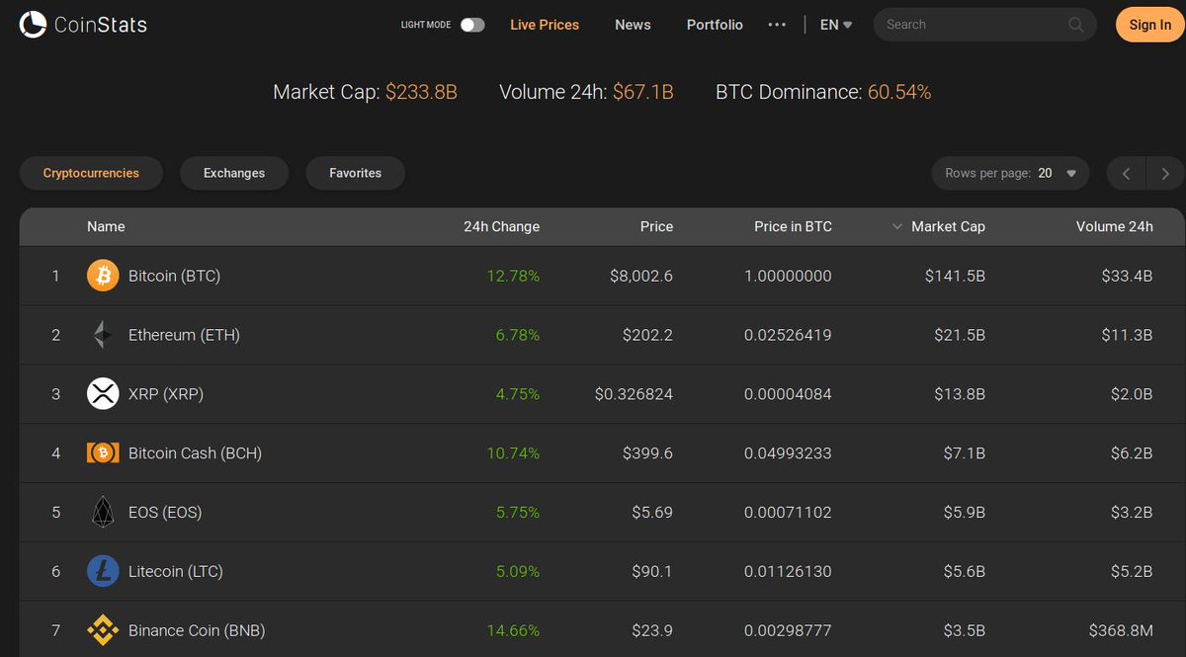Open the XRP (XRP) name link
This screenshot has height=657, width=1186.
166,394
